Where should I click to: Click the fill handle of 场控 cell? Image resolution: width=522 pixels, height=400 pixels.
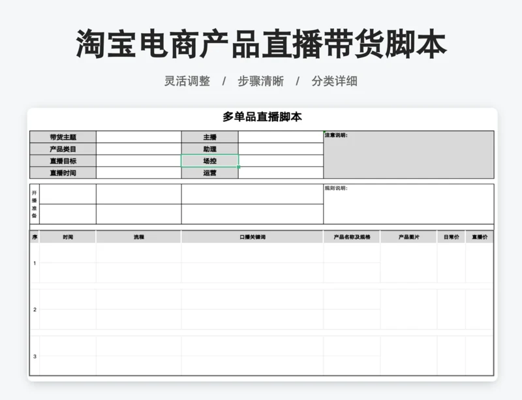coord(238,167)
